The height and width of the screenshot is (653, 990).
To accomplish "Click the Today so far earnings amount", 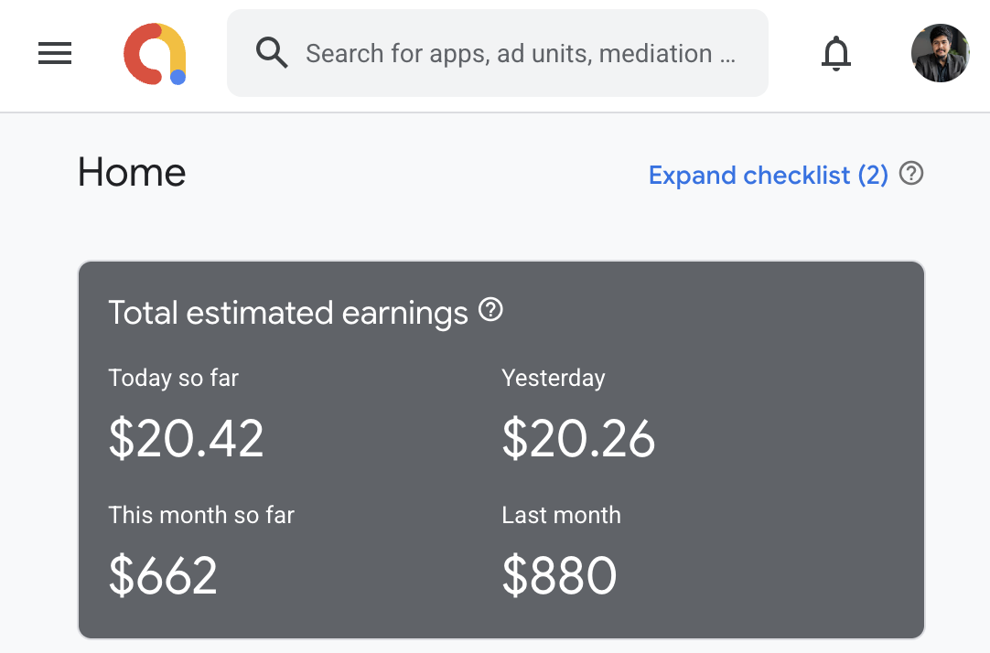I will [x=187, y=439].
